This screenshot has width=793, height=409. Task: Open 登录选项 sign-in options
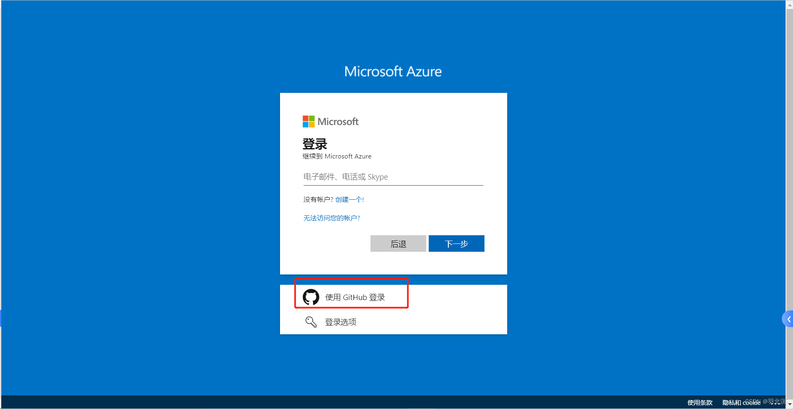(x=393, y=322)
